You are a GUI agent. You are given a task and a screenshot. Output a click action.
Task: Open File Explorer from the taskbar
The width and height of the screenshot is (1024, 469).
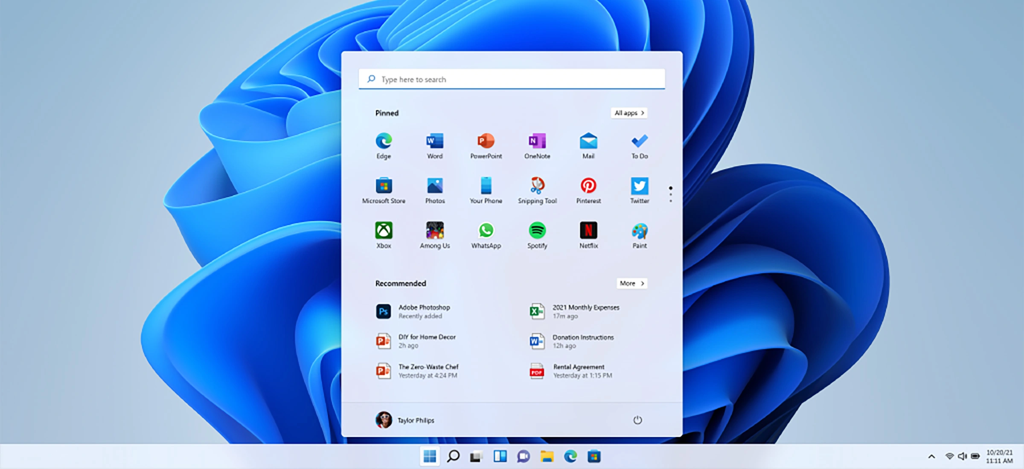(547, 456)
